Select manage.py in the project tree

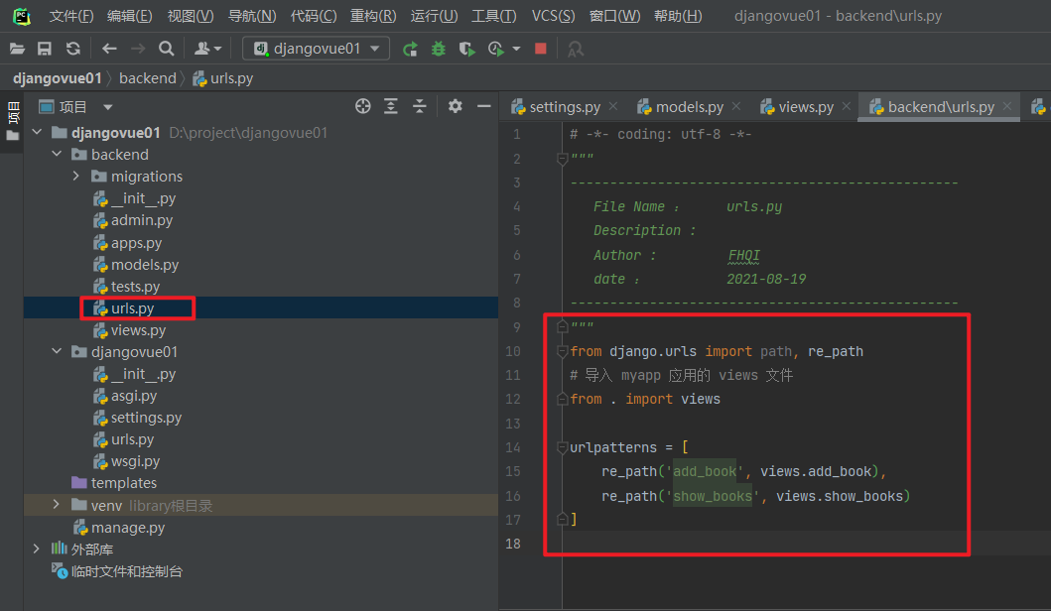point(119,528)
